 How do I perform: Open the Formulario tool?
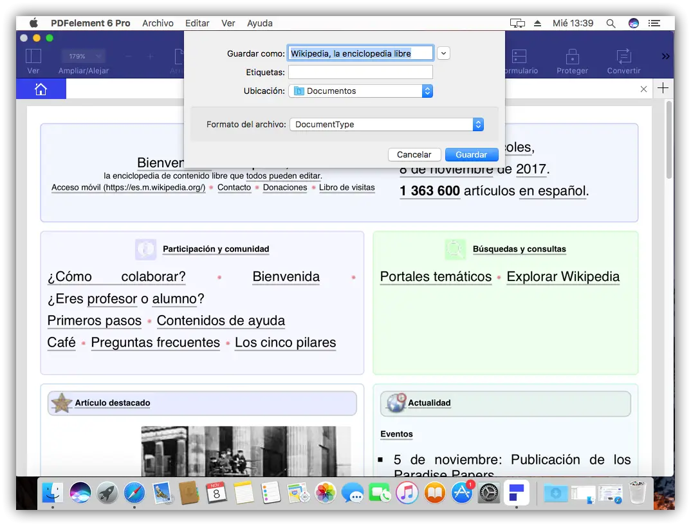[x=521, y=61]
